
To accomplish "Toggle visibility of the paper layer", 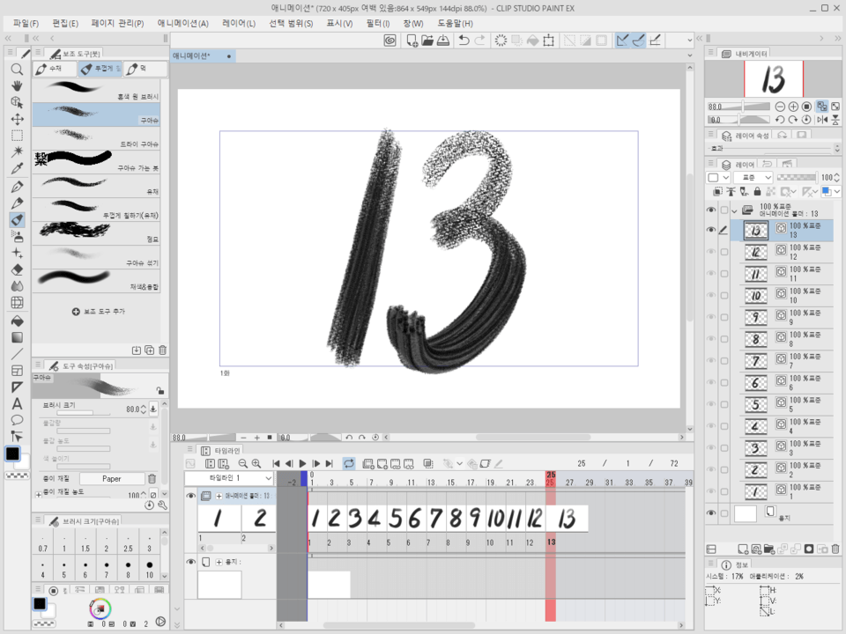I will (711, 513).
